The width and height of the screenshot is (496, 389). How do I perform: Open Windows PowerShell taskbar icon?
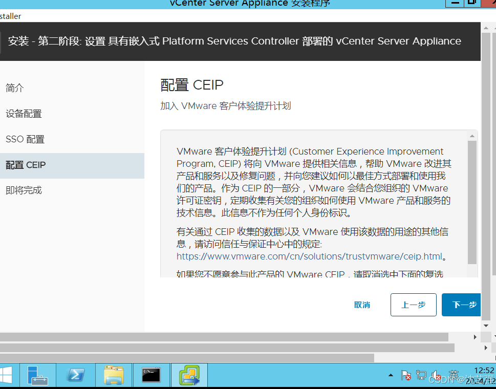(x=76, y=375)
